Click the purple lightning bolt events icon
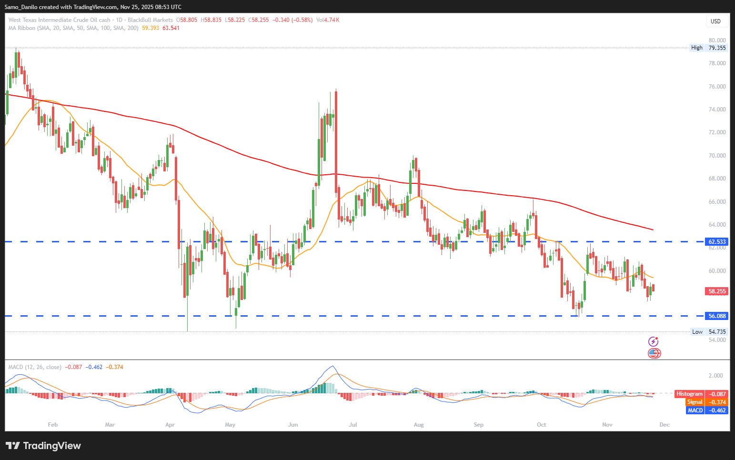Screen dimensions: 735x460 [654, 341]
